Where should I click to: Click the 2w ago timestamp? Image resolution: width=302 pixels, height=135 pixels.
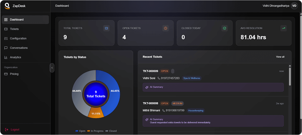pos(280,103)
